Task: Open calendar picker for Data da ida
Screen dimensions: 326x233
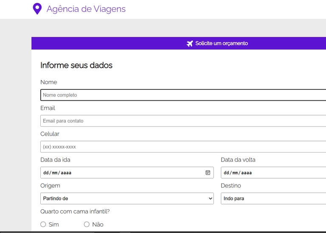Action: [x=208, y=172]
